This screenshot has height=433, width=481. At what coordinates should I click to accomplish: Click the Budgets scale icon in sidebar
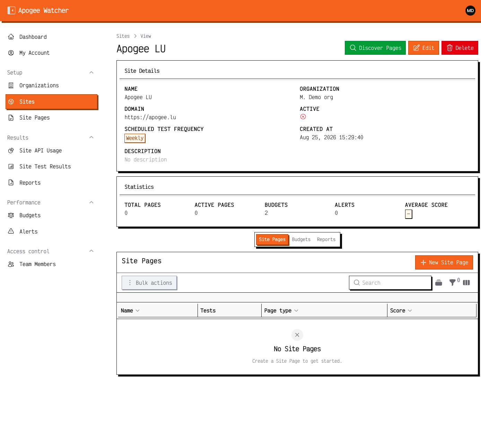click(11, 215)
